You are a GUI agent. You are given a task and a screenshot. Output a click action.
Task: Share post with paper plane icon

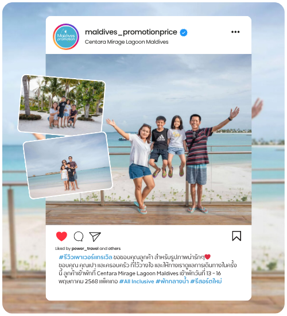95,236
